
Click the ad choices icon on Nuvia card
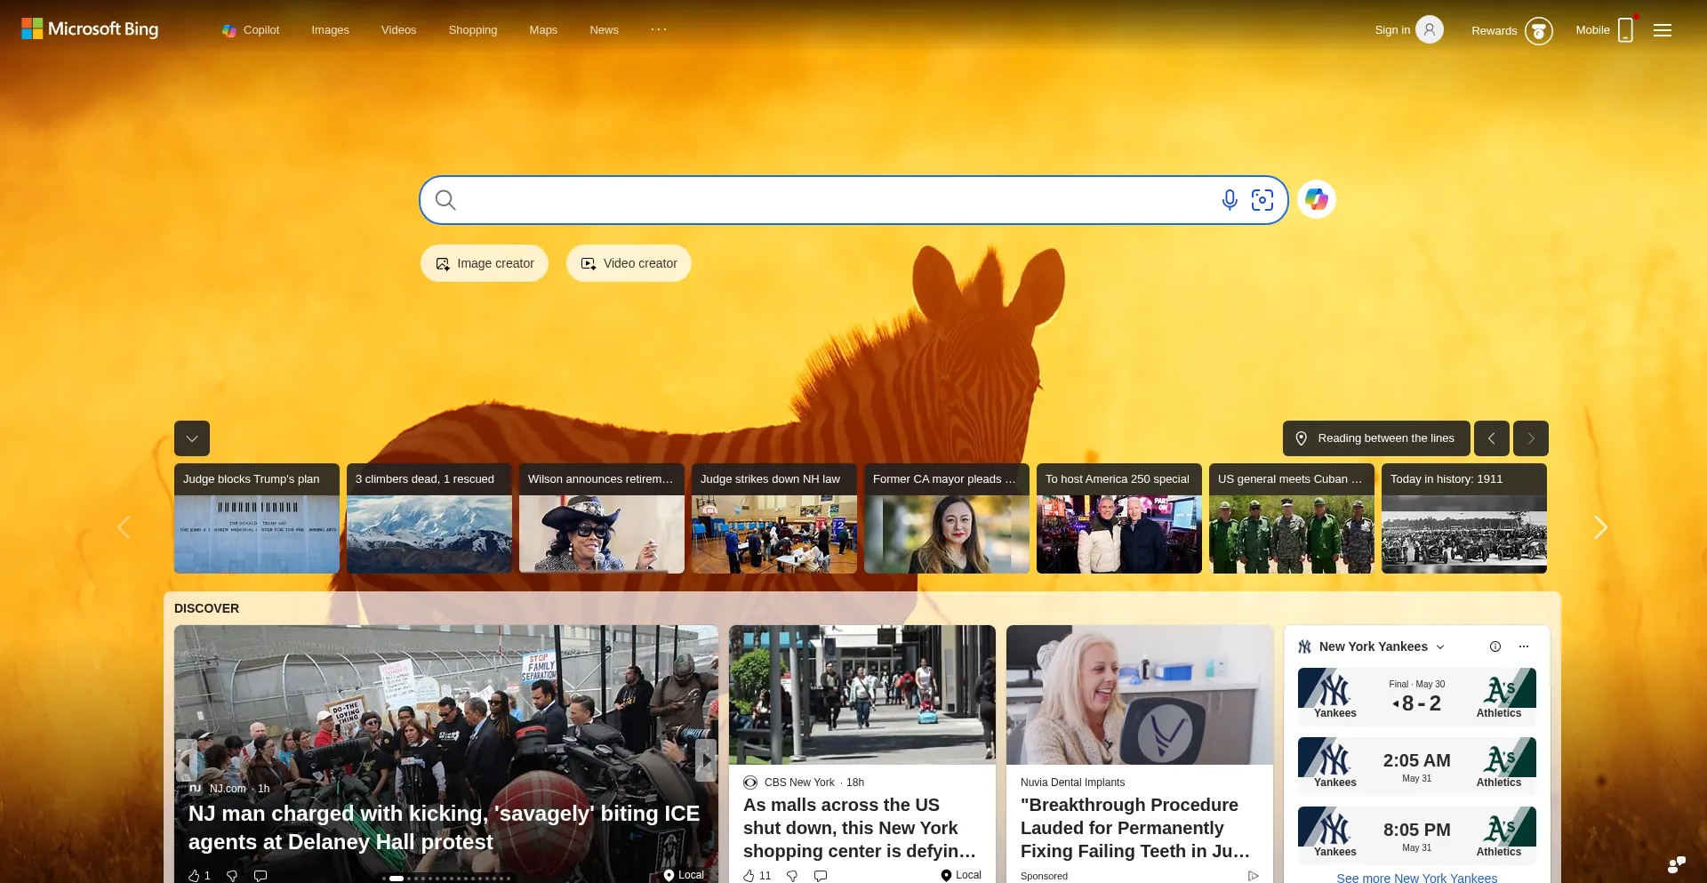click(1254, 876)
